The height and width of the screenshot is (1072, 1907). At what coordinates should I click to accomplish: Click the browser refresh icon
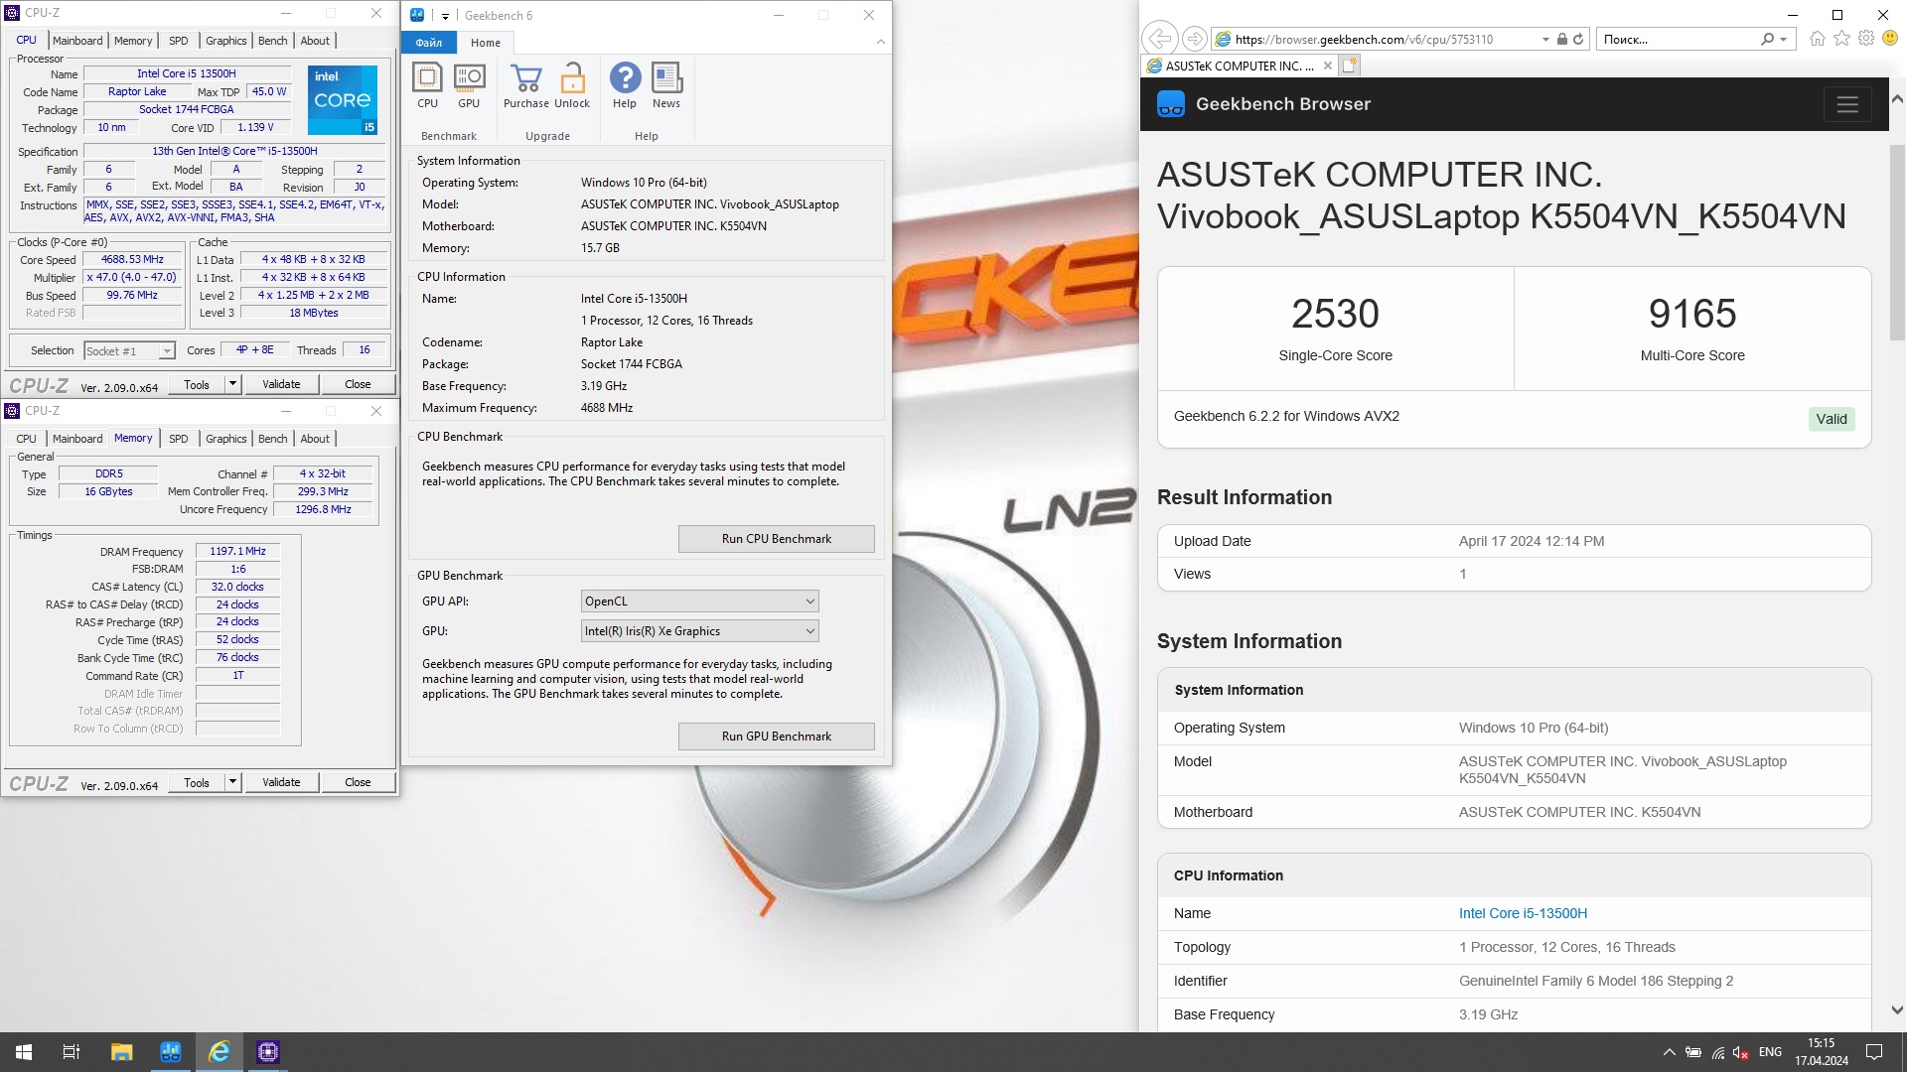point(1577,39)
